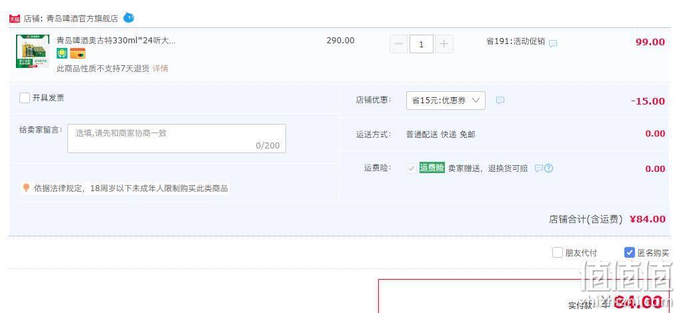Click the green 运费险 label tag
The height and width of the screenshot is (313, 679).
(x=432, y=168)
